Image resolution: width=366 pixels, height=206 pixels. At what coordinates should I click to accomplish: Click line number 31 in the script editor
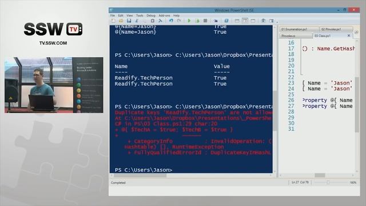click(291, 129)
